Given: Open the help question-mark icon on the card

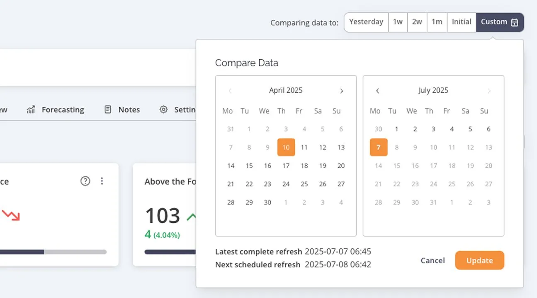Looking at the screenshot, I should pyautogui.click(x=85, y=181).
